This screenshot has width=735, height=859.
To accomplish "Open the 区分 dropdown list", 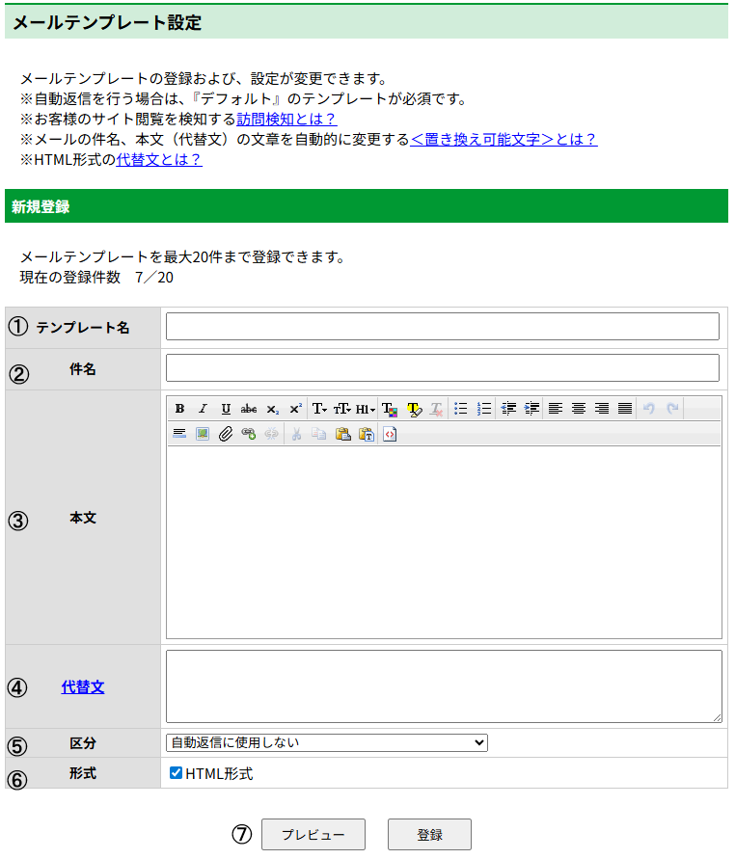I will pos(327,742).
